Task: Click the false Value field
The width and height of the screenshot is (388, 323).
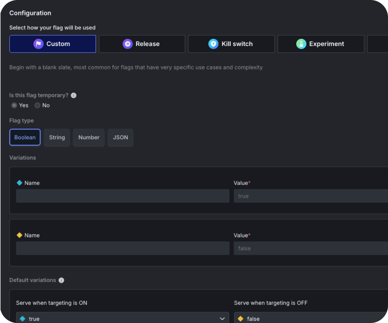Action: click(311, 248)
